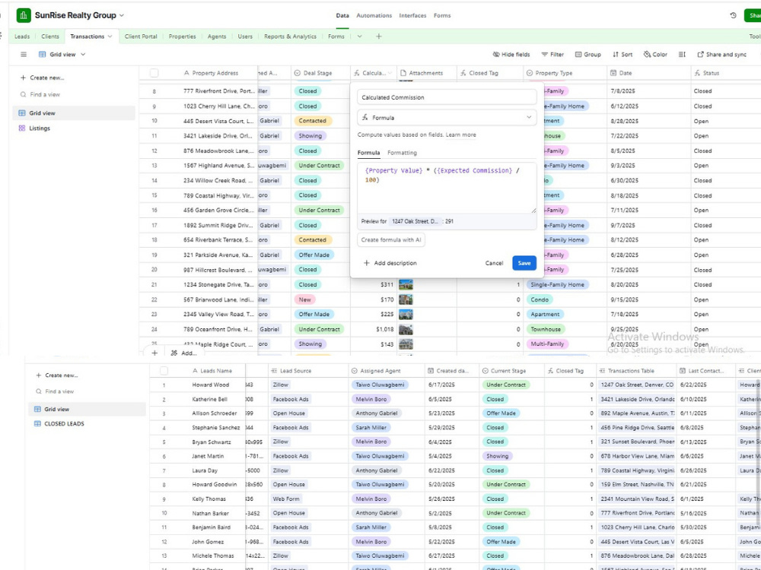Open the top Forms navigation tab

click(442, 15)
